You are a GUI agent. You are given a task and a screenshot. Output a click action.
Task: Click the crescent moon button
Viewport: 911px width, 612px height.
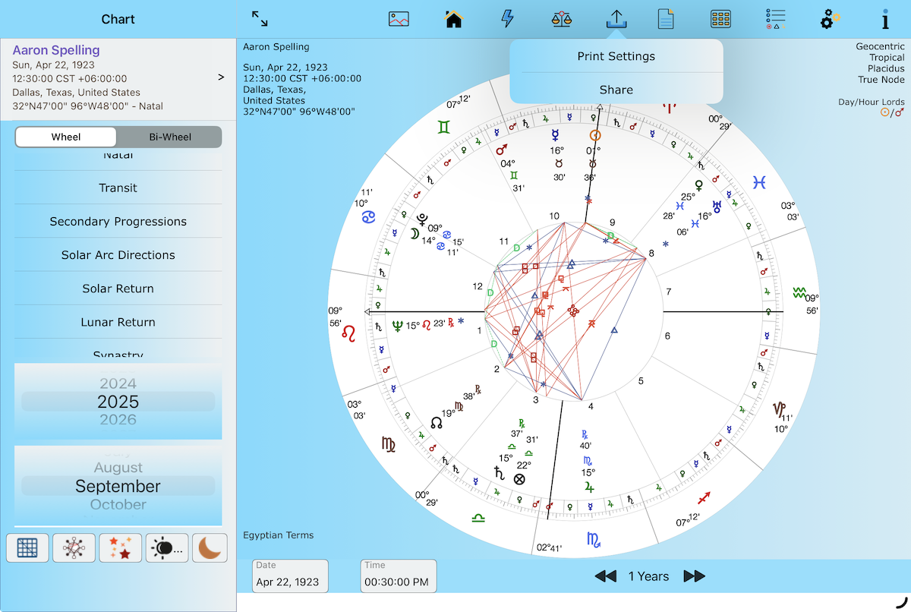213,547
